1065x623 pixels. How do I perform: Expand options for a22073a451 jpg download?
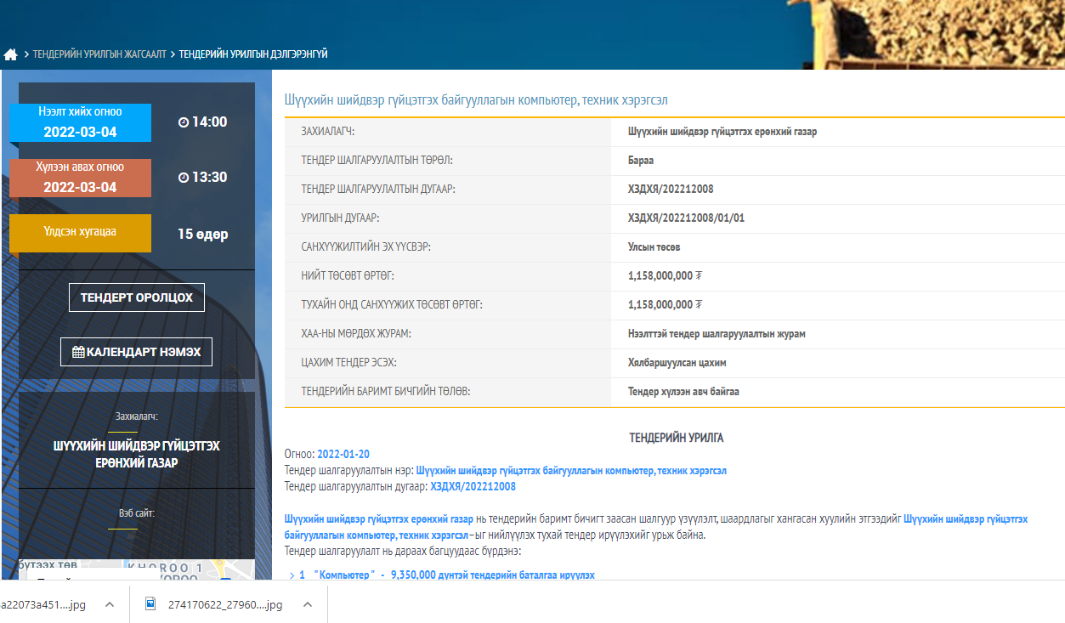110,604
